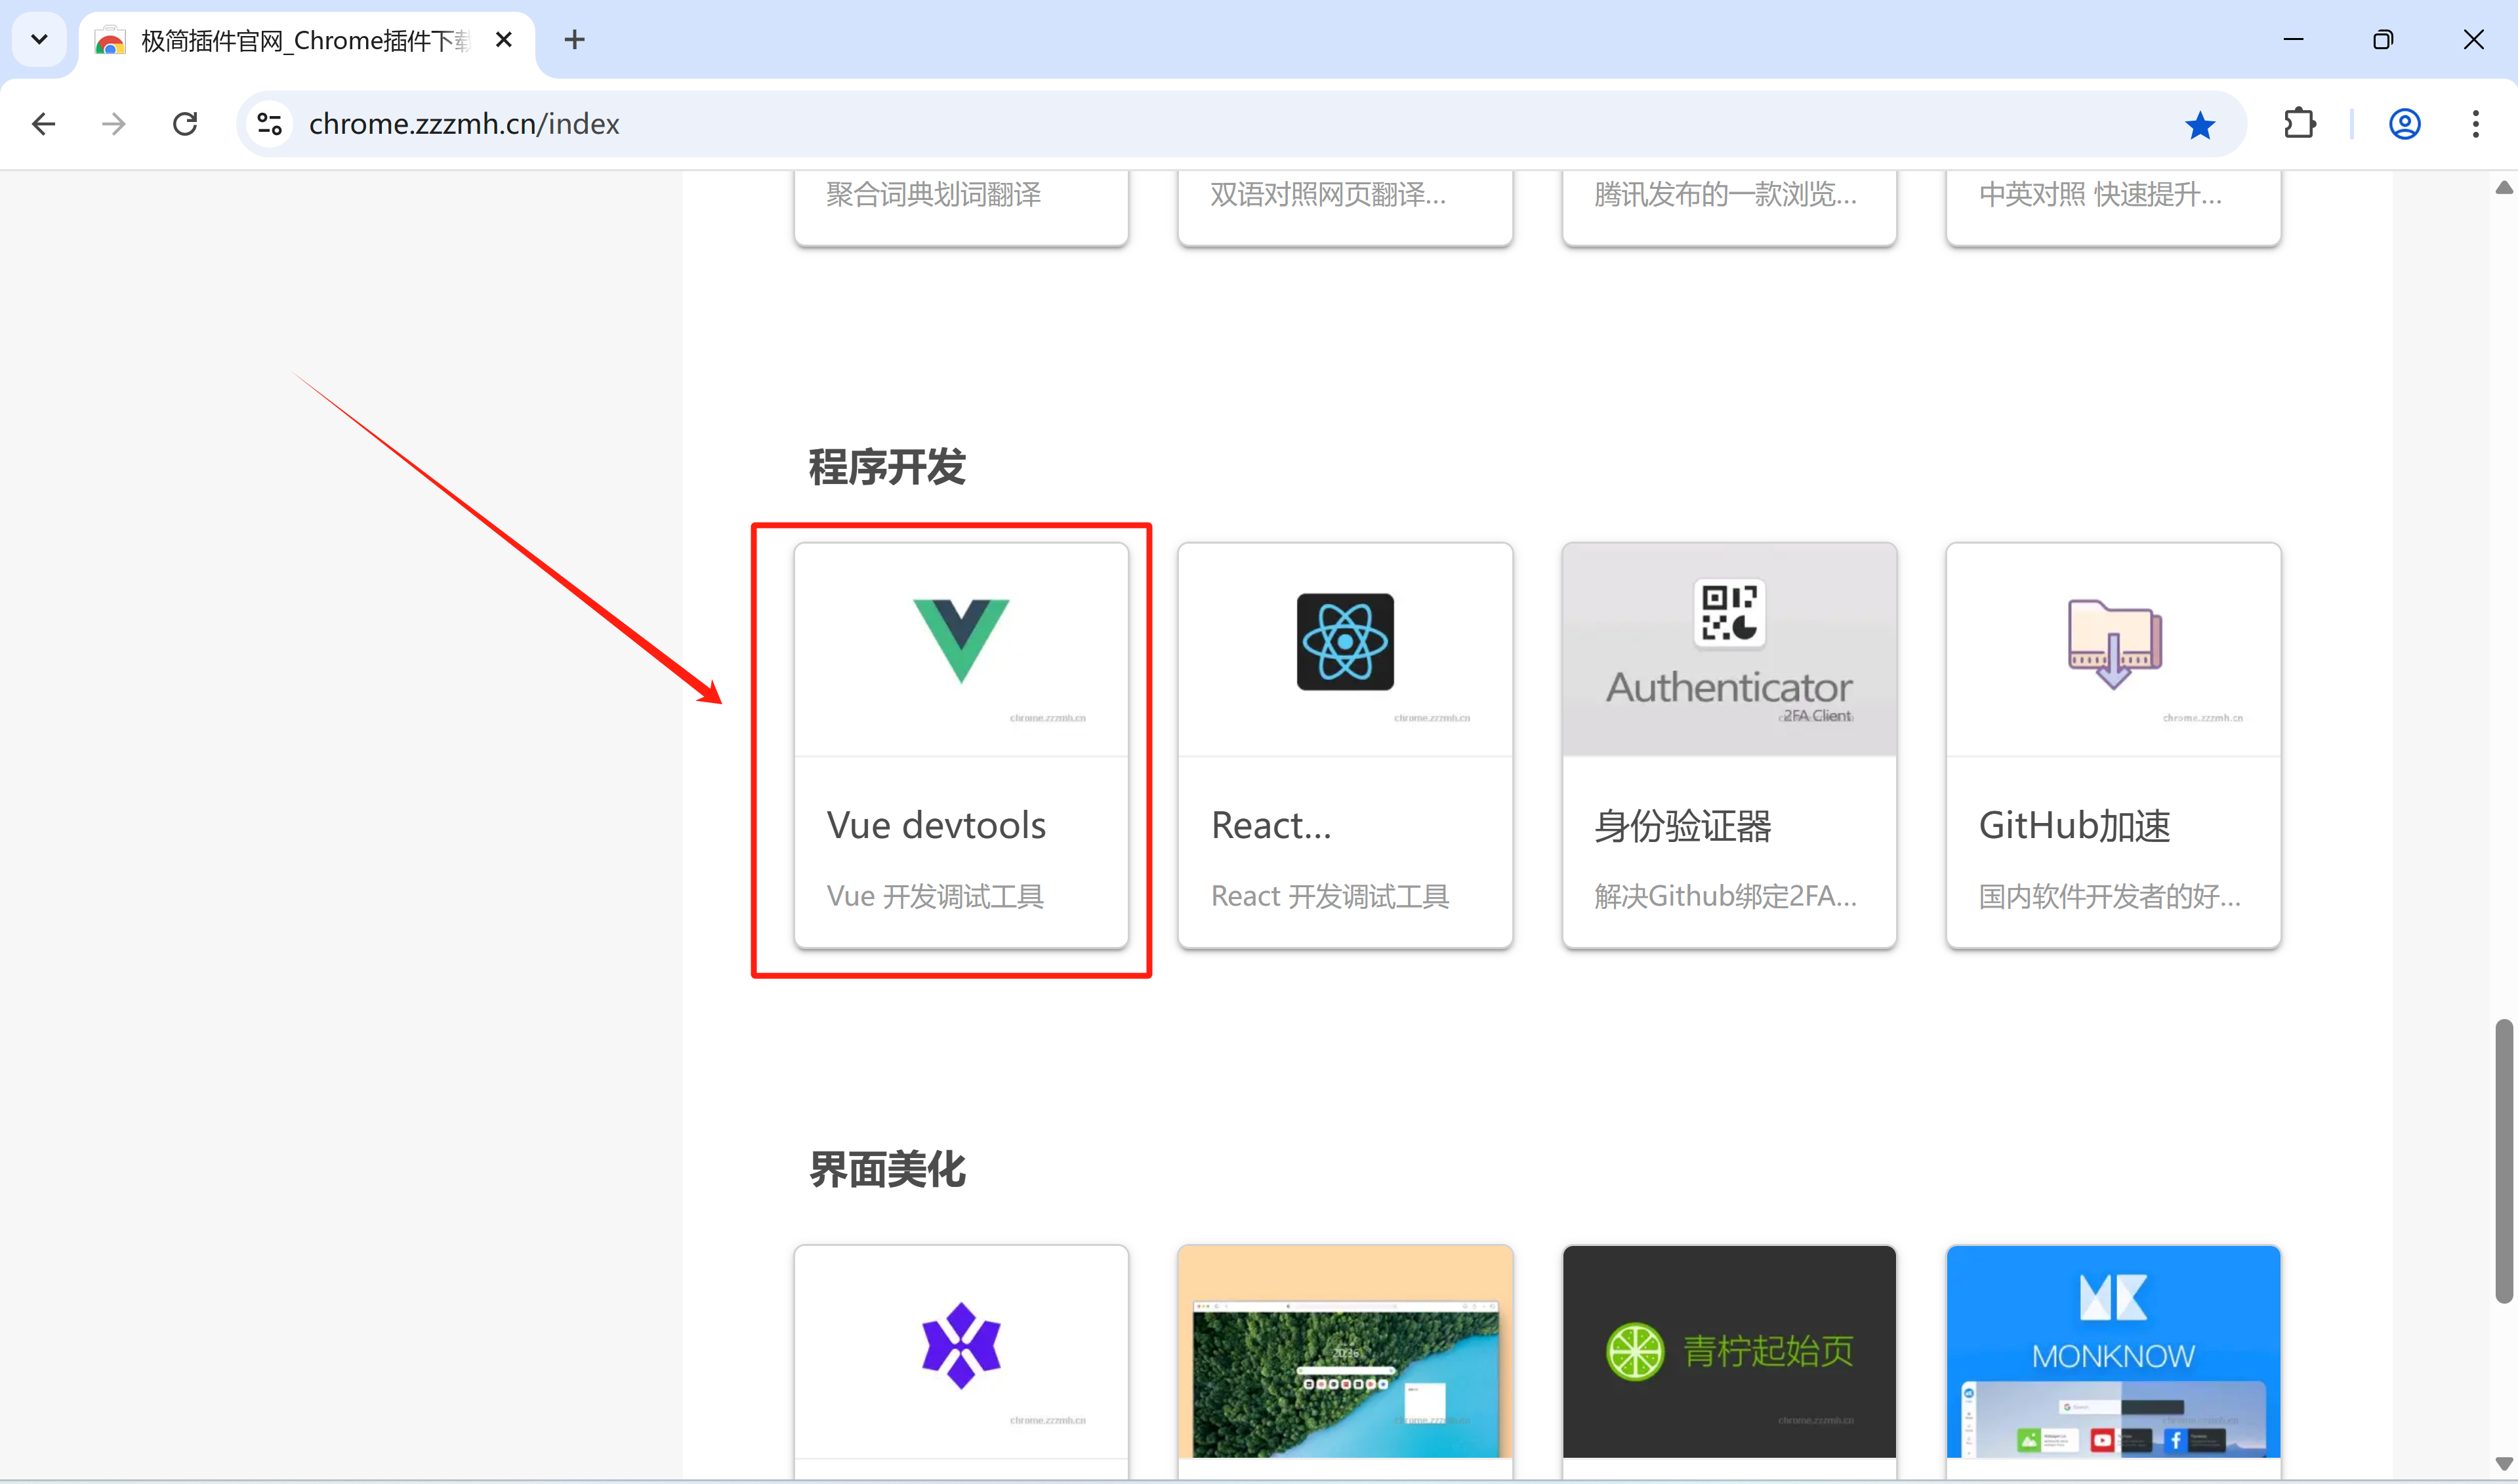Click the GitHub加速 folder download icon
2518x1484 pixels.
[2114, 643]
